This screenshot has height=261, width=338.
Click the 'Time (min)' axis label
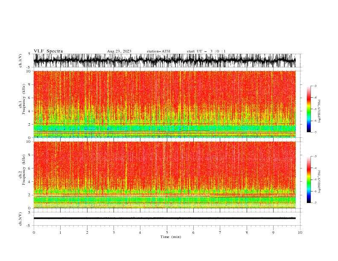click(171, 237)
